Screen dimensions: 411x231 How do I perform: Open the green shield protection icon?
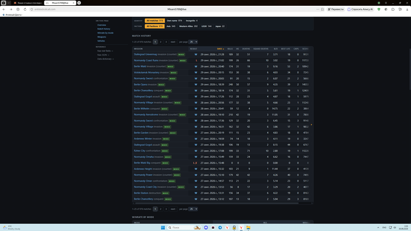(x=379, y=9)
